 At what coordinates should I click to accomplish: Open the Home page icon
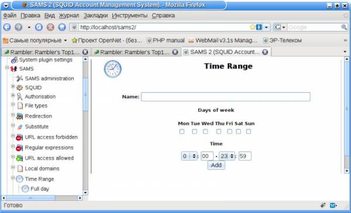(62, 27)
